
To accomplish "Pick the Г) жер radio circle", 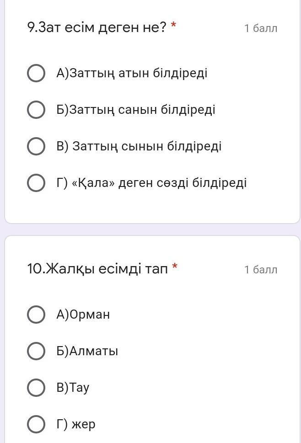I will tap(36, 424).
